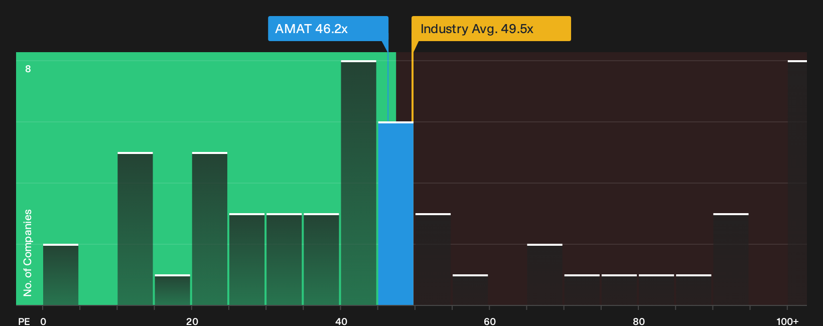The height and width of the screenshot is (326, 823).
Task: Select the short bar at PE 55–60
Action: point(470,290)
